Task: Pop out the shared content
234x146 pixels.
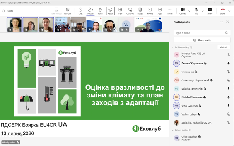Action: (67, 11)
